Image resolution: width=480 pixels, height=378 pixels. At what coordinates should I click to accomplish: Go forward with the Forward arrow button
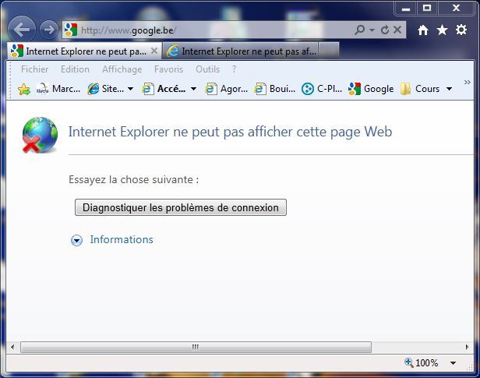tap(48, 30)
